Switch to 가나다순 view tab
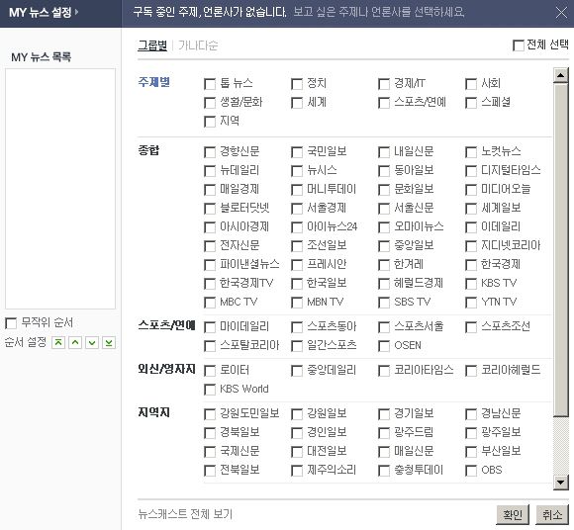The image size is (574, 530). (198, 45)
